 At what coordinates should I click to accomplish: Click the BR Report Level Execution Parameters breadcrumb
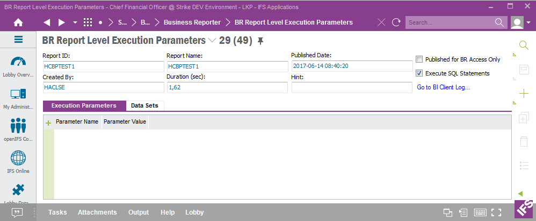tap(294, 22)
